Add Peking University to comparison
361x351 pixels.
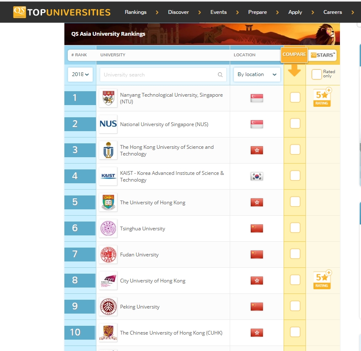click(x=295, y=306)
